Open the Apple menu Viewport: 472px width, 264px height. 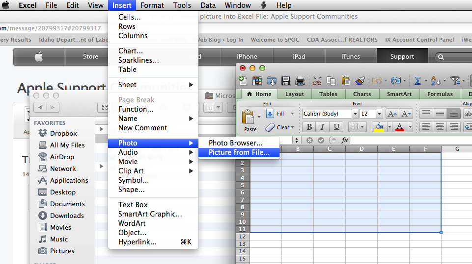(6, 5)
